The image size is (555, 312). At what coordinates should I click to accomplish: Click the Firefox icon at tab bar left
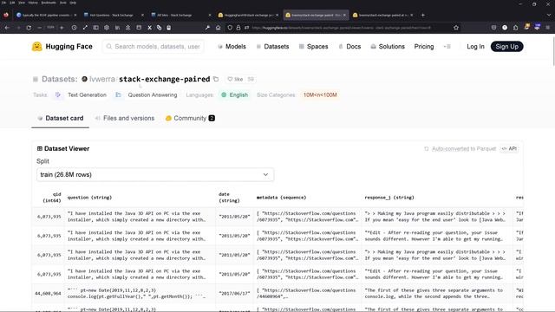(x=6, y=16)
